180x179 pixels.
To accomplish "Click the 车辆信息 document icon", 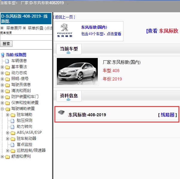I will [7, 61].
